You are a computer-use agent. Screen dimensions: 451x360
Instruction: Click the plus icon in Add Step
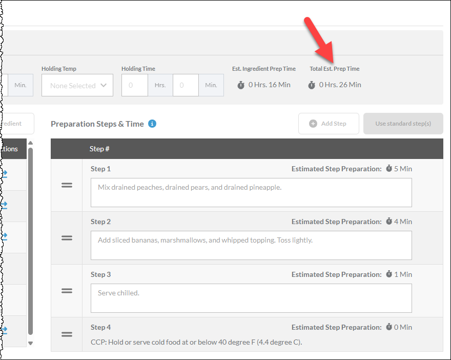(313, 124)
